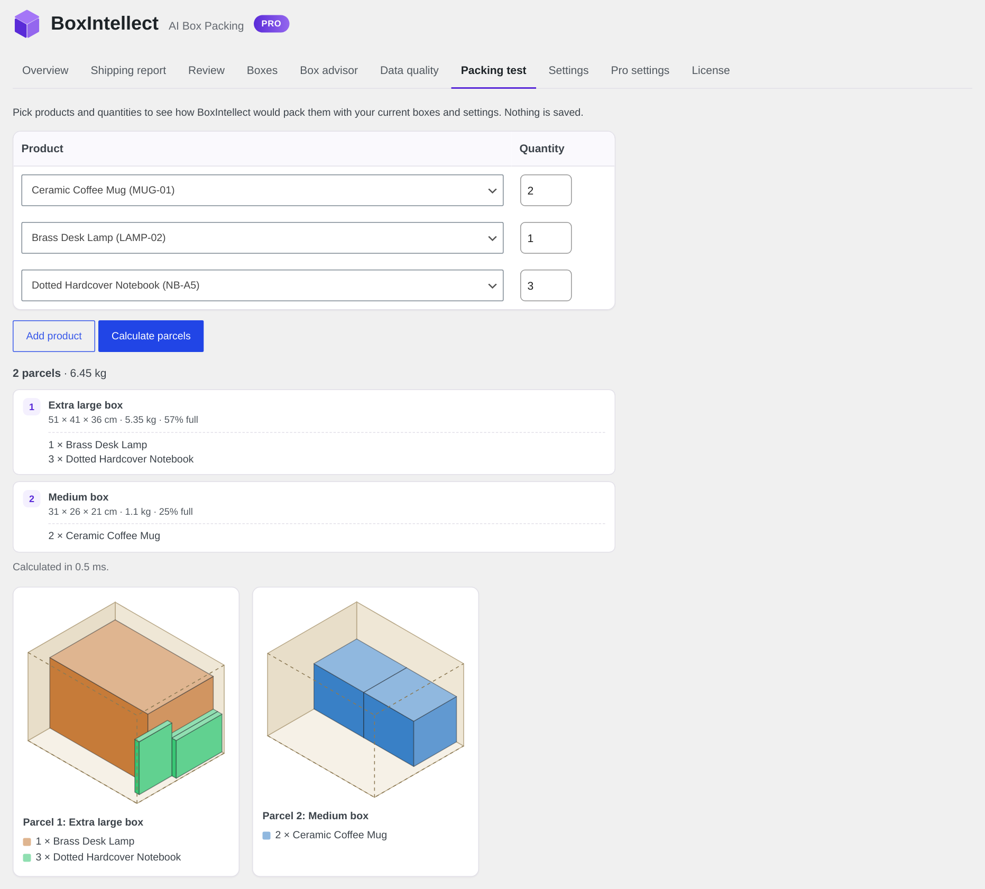985x889 pixels.
Task: Switch to the Review tab
Action: click(206, 70)
